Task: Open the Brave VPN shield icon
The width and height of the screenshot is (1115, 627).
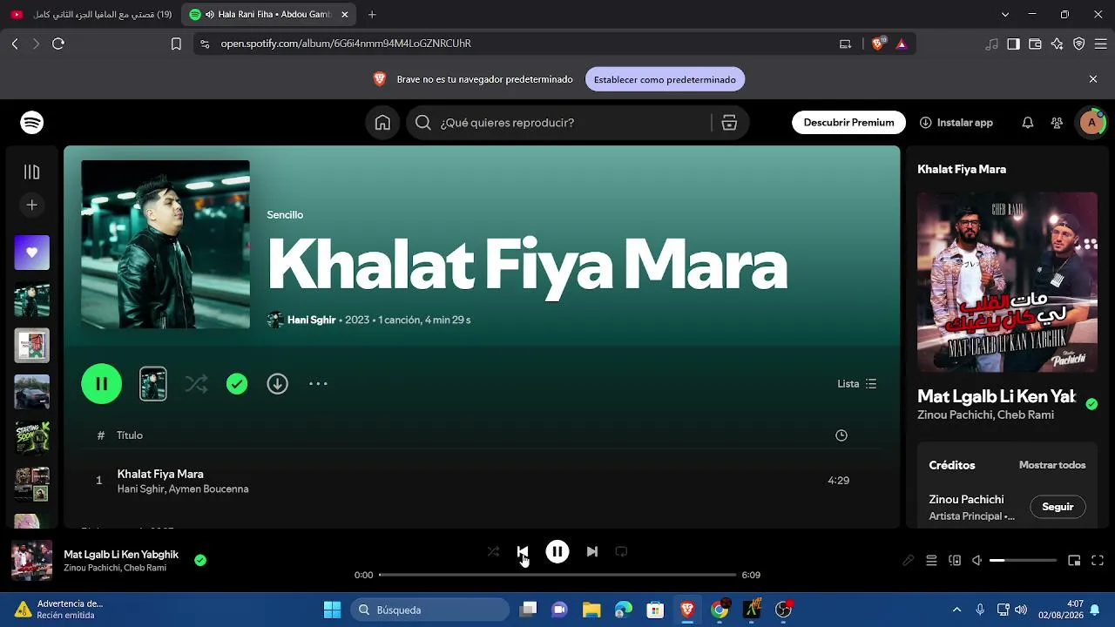Action: point(1078,44)
